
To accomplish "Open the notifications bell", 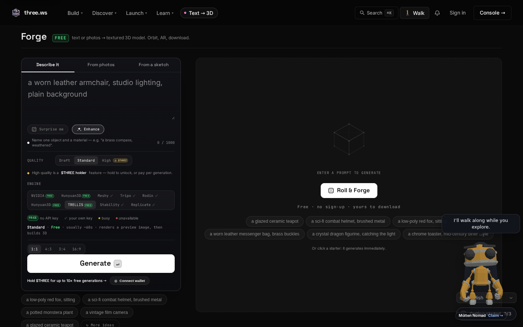I will click(x=437, y=13).
